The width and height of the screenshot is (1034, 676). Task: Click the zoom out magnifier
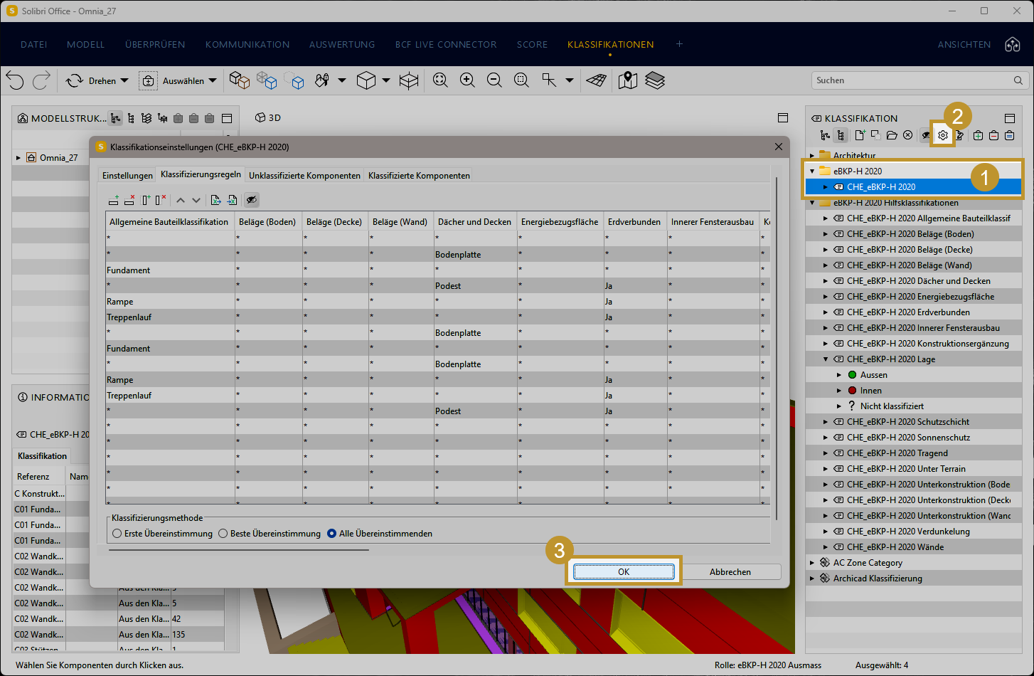[494, 80]
